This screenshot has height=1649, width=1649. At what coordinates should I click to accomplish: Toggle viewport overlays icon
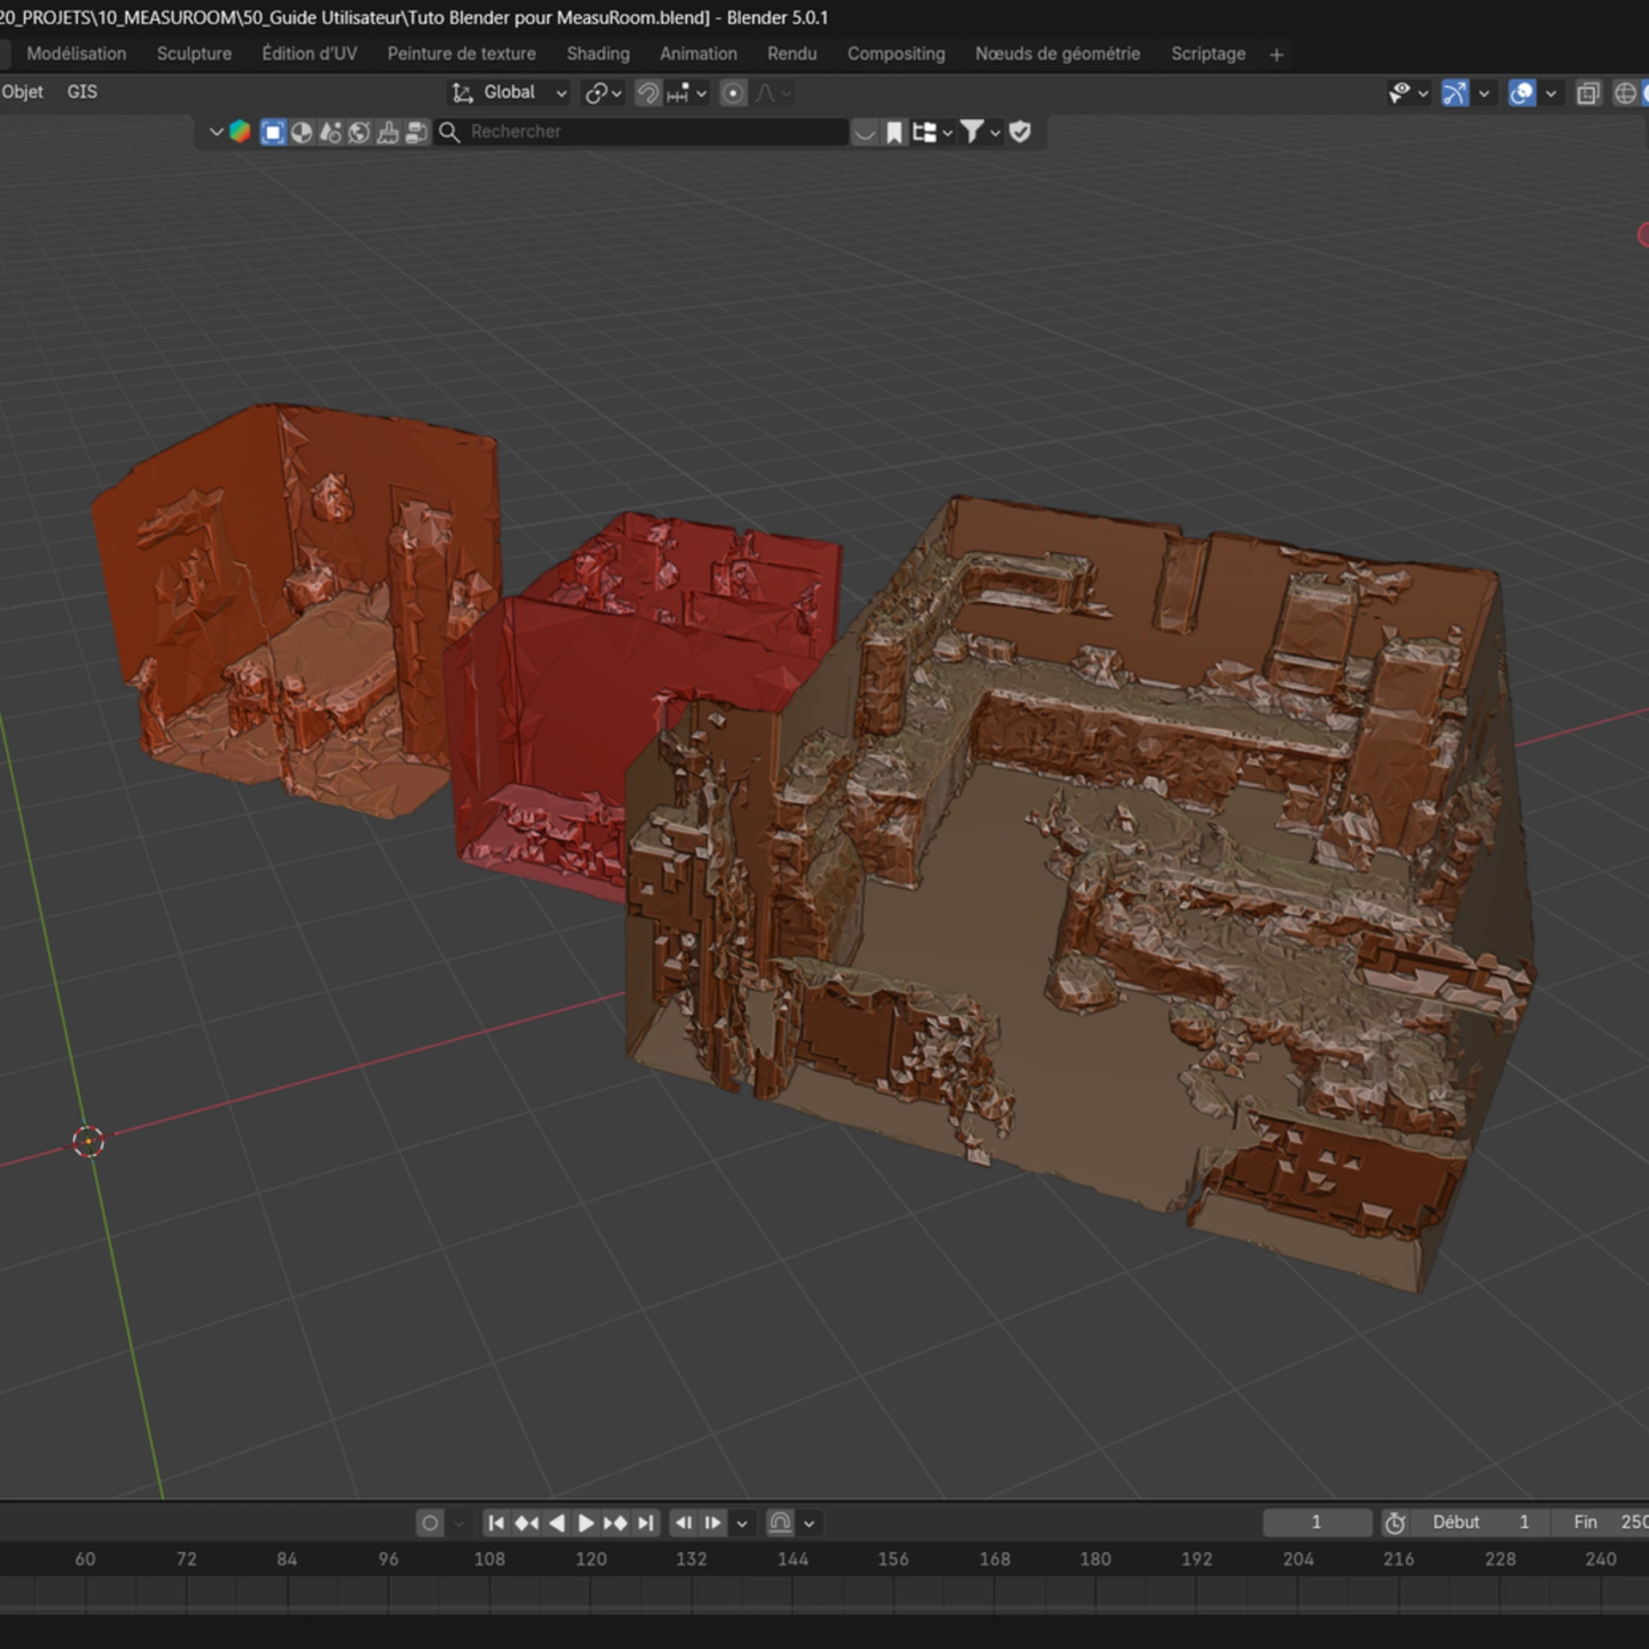click(1521, 93)
